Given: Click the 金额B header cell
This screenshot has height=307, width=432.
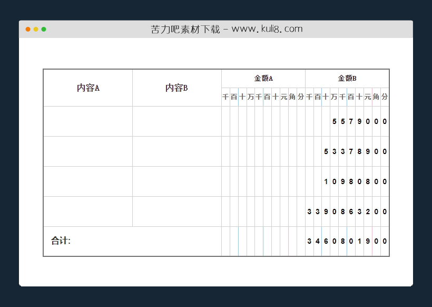Looking at the screenshot, I should (347, 78).
